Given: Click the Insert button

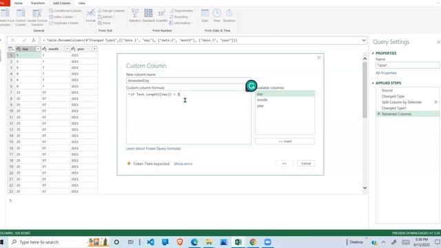Looking at the screenshot, I should pyautogui.click(x=285, y=141).
